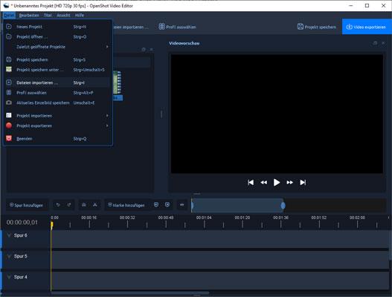392x297 pixels.
Task: Toggle the razor cut tool
Action: [95, 205]
